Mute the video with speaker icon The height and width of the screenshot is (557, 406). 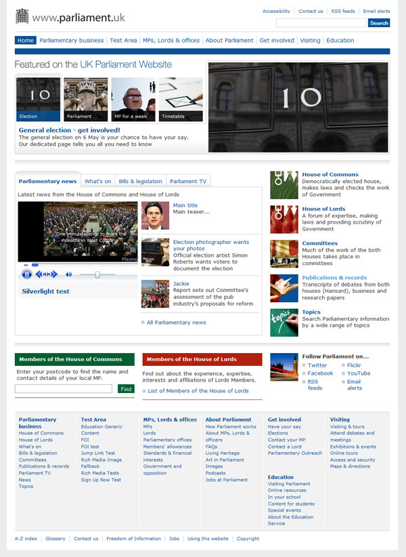pos(68,274)
